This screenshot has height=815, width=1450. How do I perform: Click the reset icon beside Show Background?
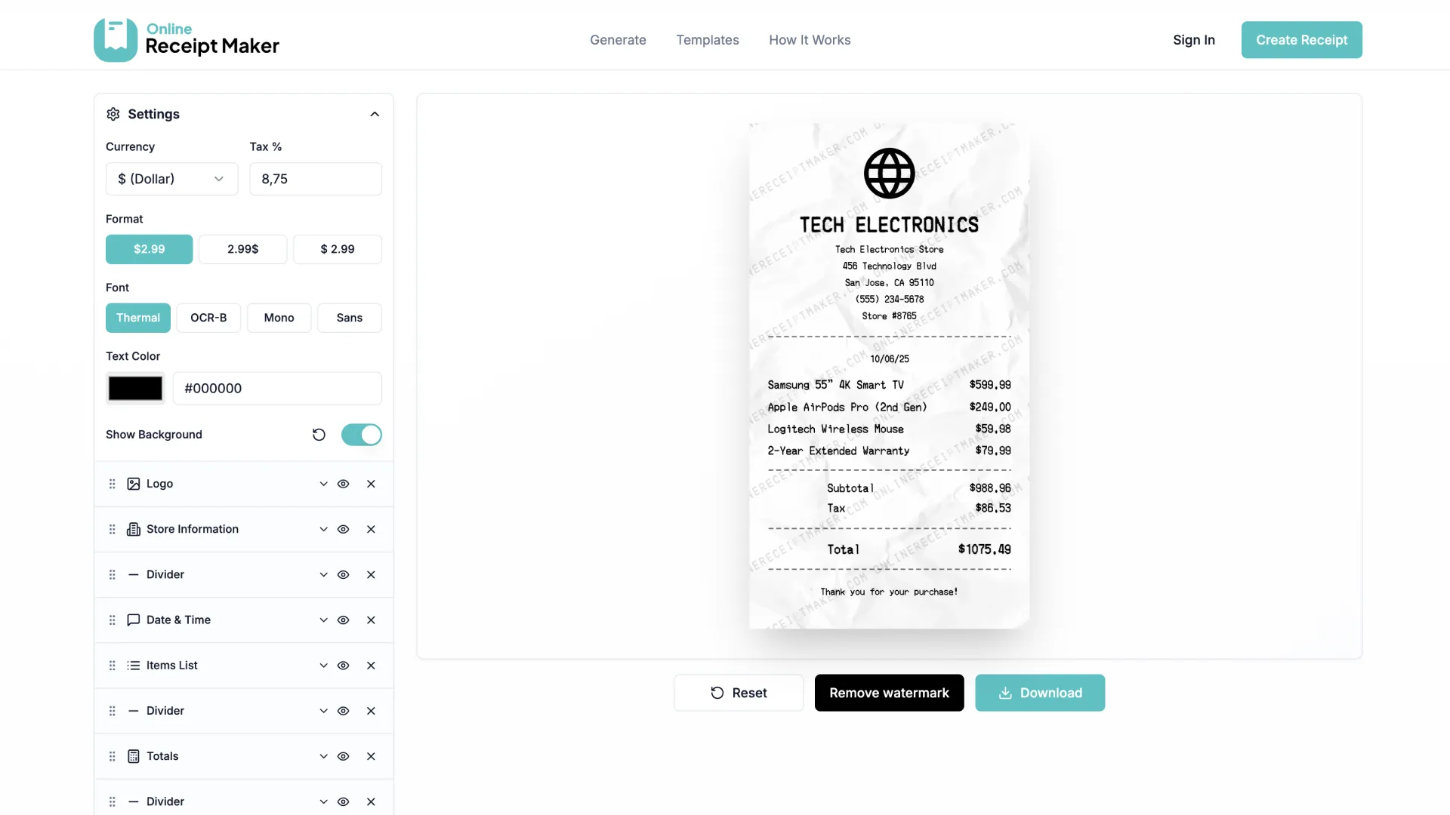click(319, 435)
